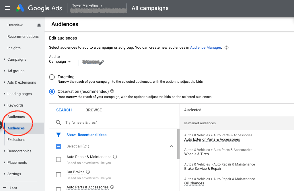The image size is (294, 191).
Task: Click the blue filter funnel icon
Action: [x=58, y=135]
